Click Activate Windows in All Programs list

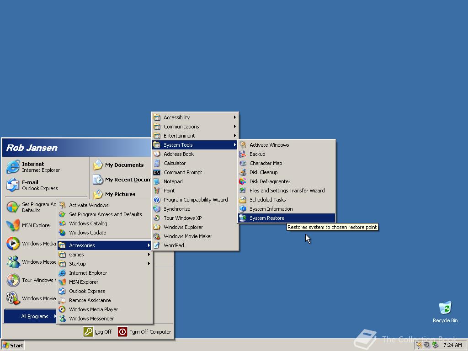pyautogui.click(x=105, y=205)
